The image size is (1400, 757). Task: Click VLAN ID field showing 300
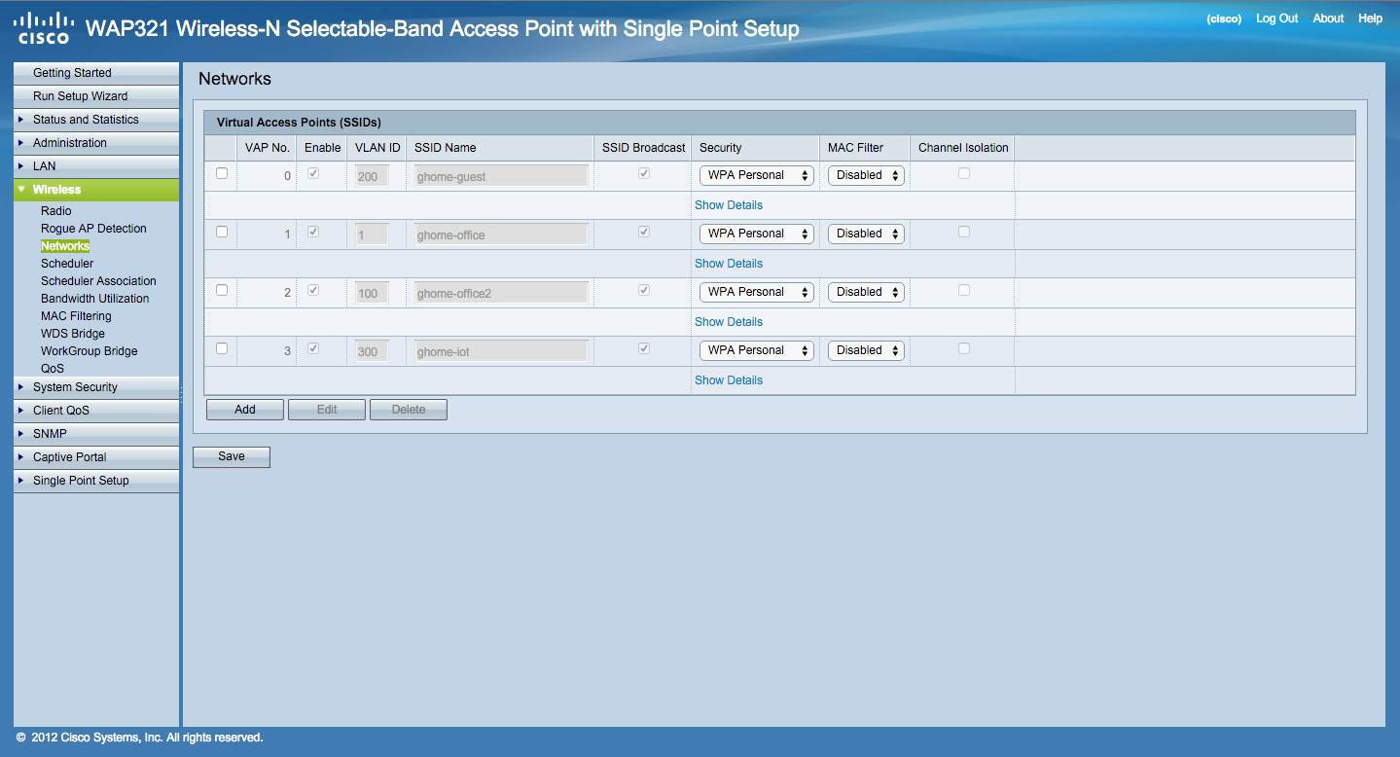(372, 351)
